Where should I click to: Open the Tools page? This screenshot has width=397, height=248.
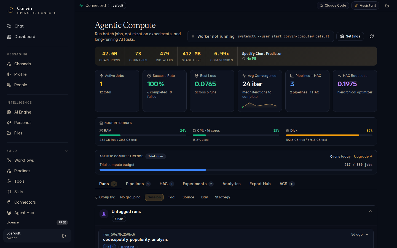[37, 181]
